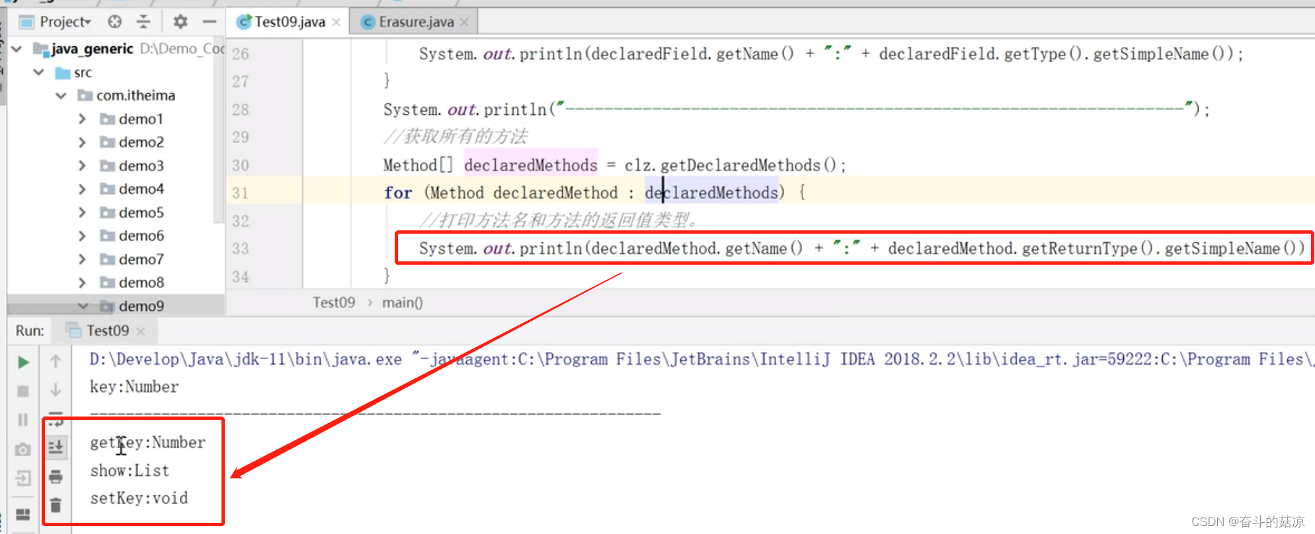Select the demo1 folder row
Screen dimensions: 1315x534
tap(116, 119)
